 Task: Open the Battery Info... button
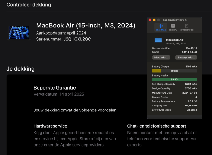coord(186,58)
